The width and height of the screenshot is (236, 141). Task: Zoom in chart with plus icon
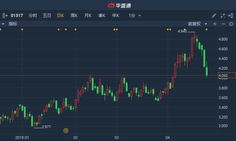(x=215, y=24)
